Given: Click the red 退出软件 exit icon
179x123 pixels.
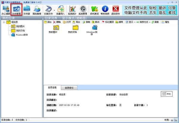Looking at the screenshot, I should 115,10.
